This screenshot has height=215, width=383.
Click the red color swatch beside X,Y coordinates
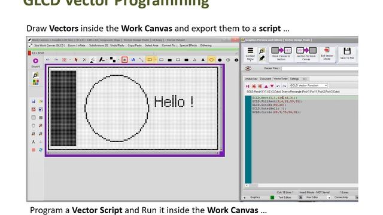tap(29, 53)
